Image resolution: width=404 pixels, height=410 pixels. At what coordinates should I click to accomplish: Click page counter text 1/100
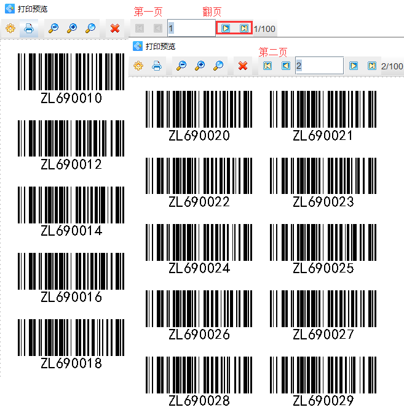264,29
